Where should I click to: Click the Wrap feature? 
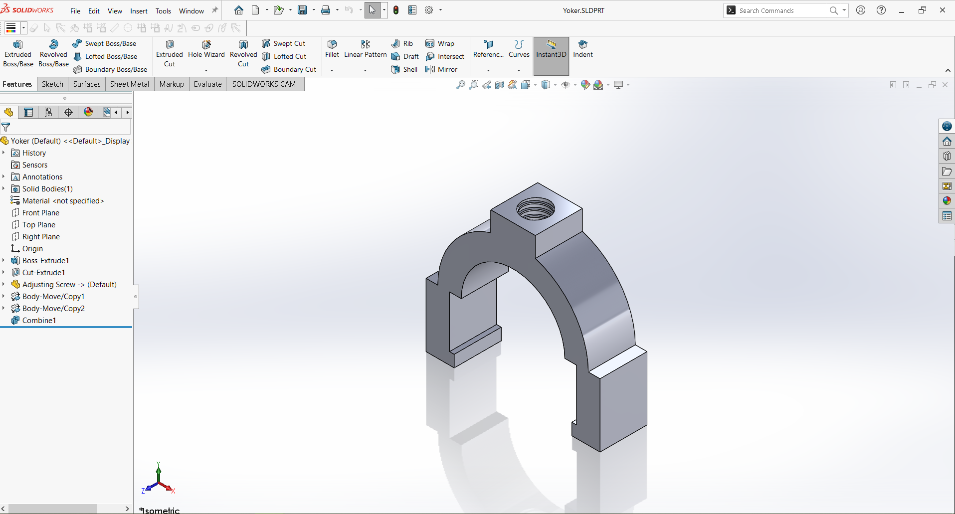coord(440,43)
